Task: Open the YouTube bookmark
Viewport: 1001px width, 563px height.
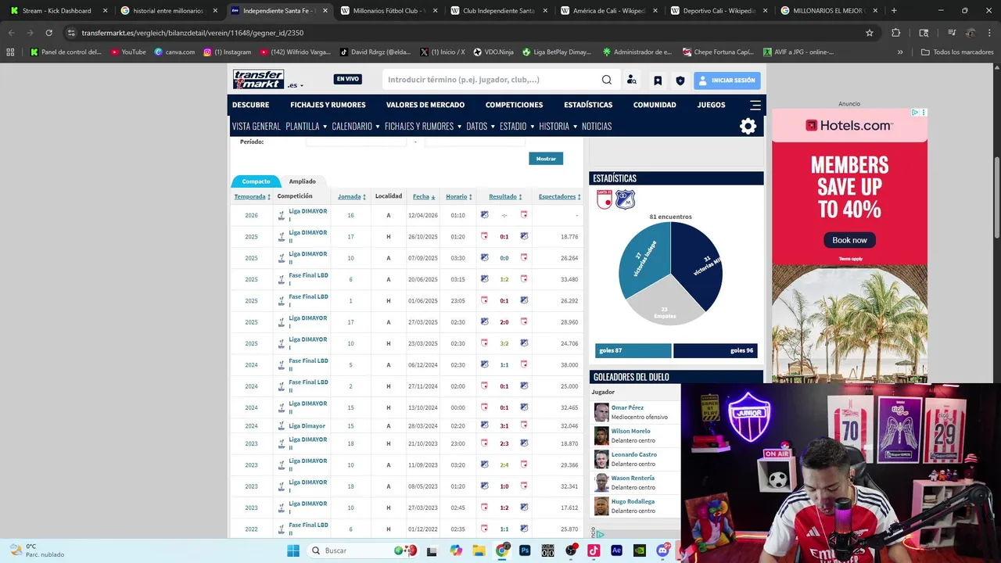Action: click(128, 52)
